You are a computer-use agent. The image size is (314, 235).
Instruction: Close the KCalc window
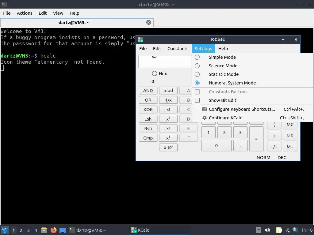click(296, 39)
